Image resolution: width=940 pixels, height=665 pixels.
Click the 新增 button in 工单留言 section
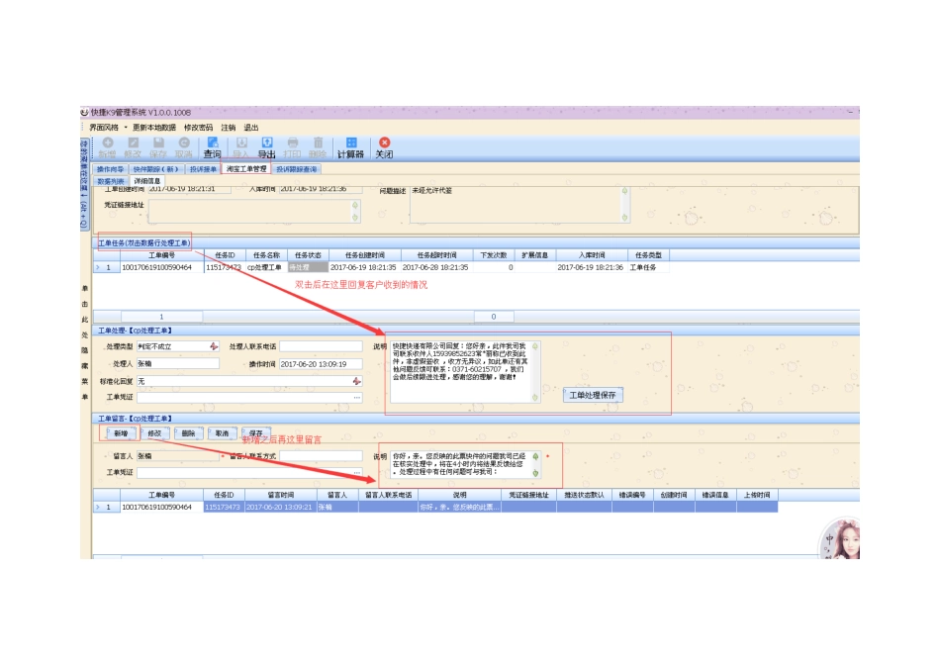(120, 433)
